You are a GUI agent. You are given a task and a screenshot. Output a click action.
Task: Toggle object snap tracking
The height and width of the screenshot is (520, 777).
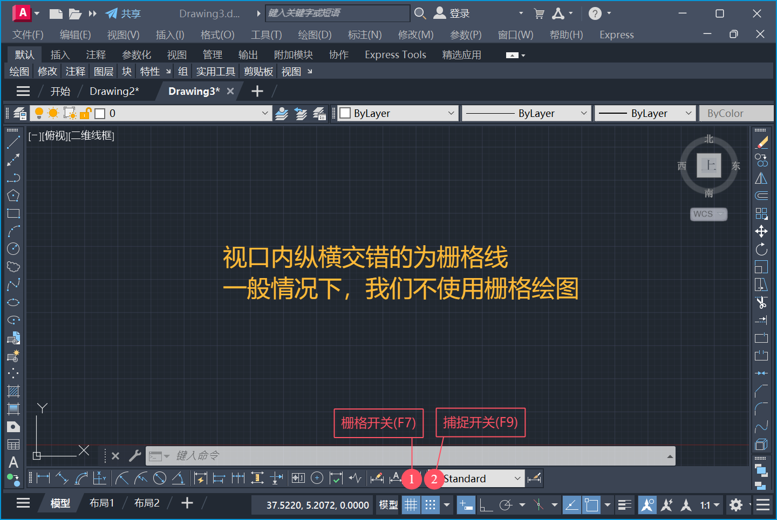tap(571, 505)
